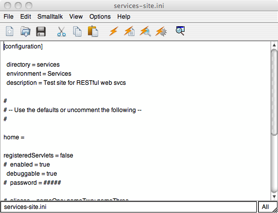Save the file using the floppy disk icon
278x213 pixels.
click(41, 31)
